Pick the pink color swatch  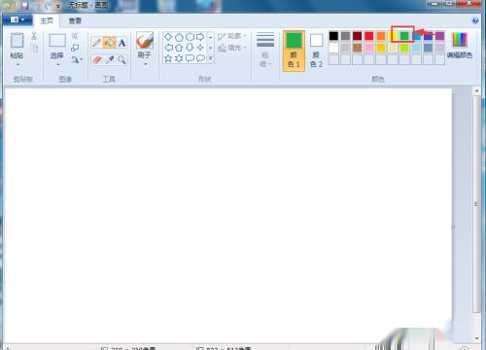point(368,48)
